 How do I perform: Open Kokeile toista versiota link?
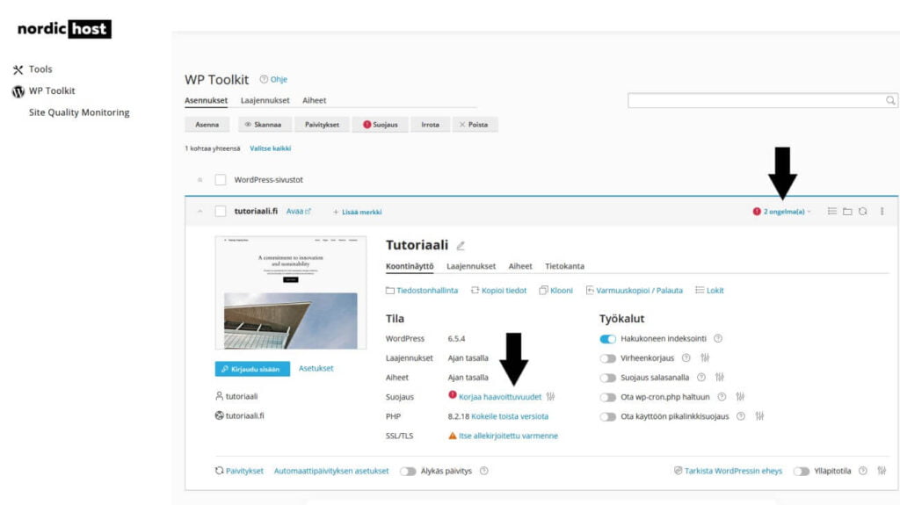pyautogui.click(x=510, y=416)
